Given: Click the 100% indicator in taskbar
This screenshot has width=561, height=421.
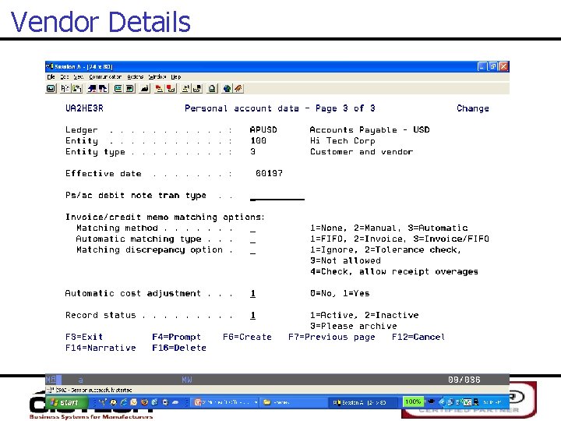Looking at the screenshot, I should (412, 402).
